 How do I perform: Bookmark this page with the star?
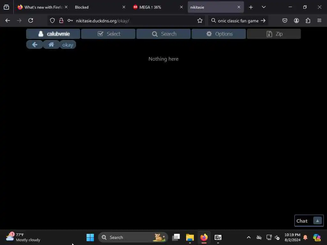coord(200,20)
